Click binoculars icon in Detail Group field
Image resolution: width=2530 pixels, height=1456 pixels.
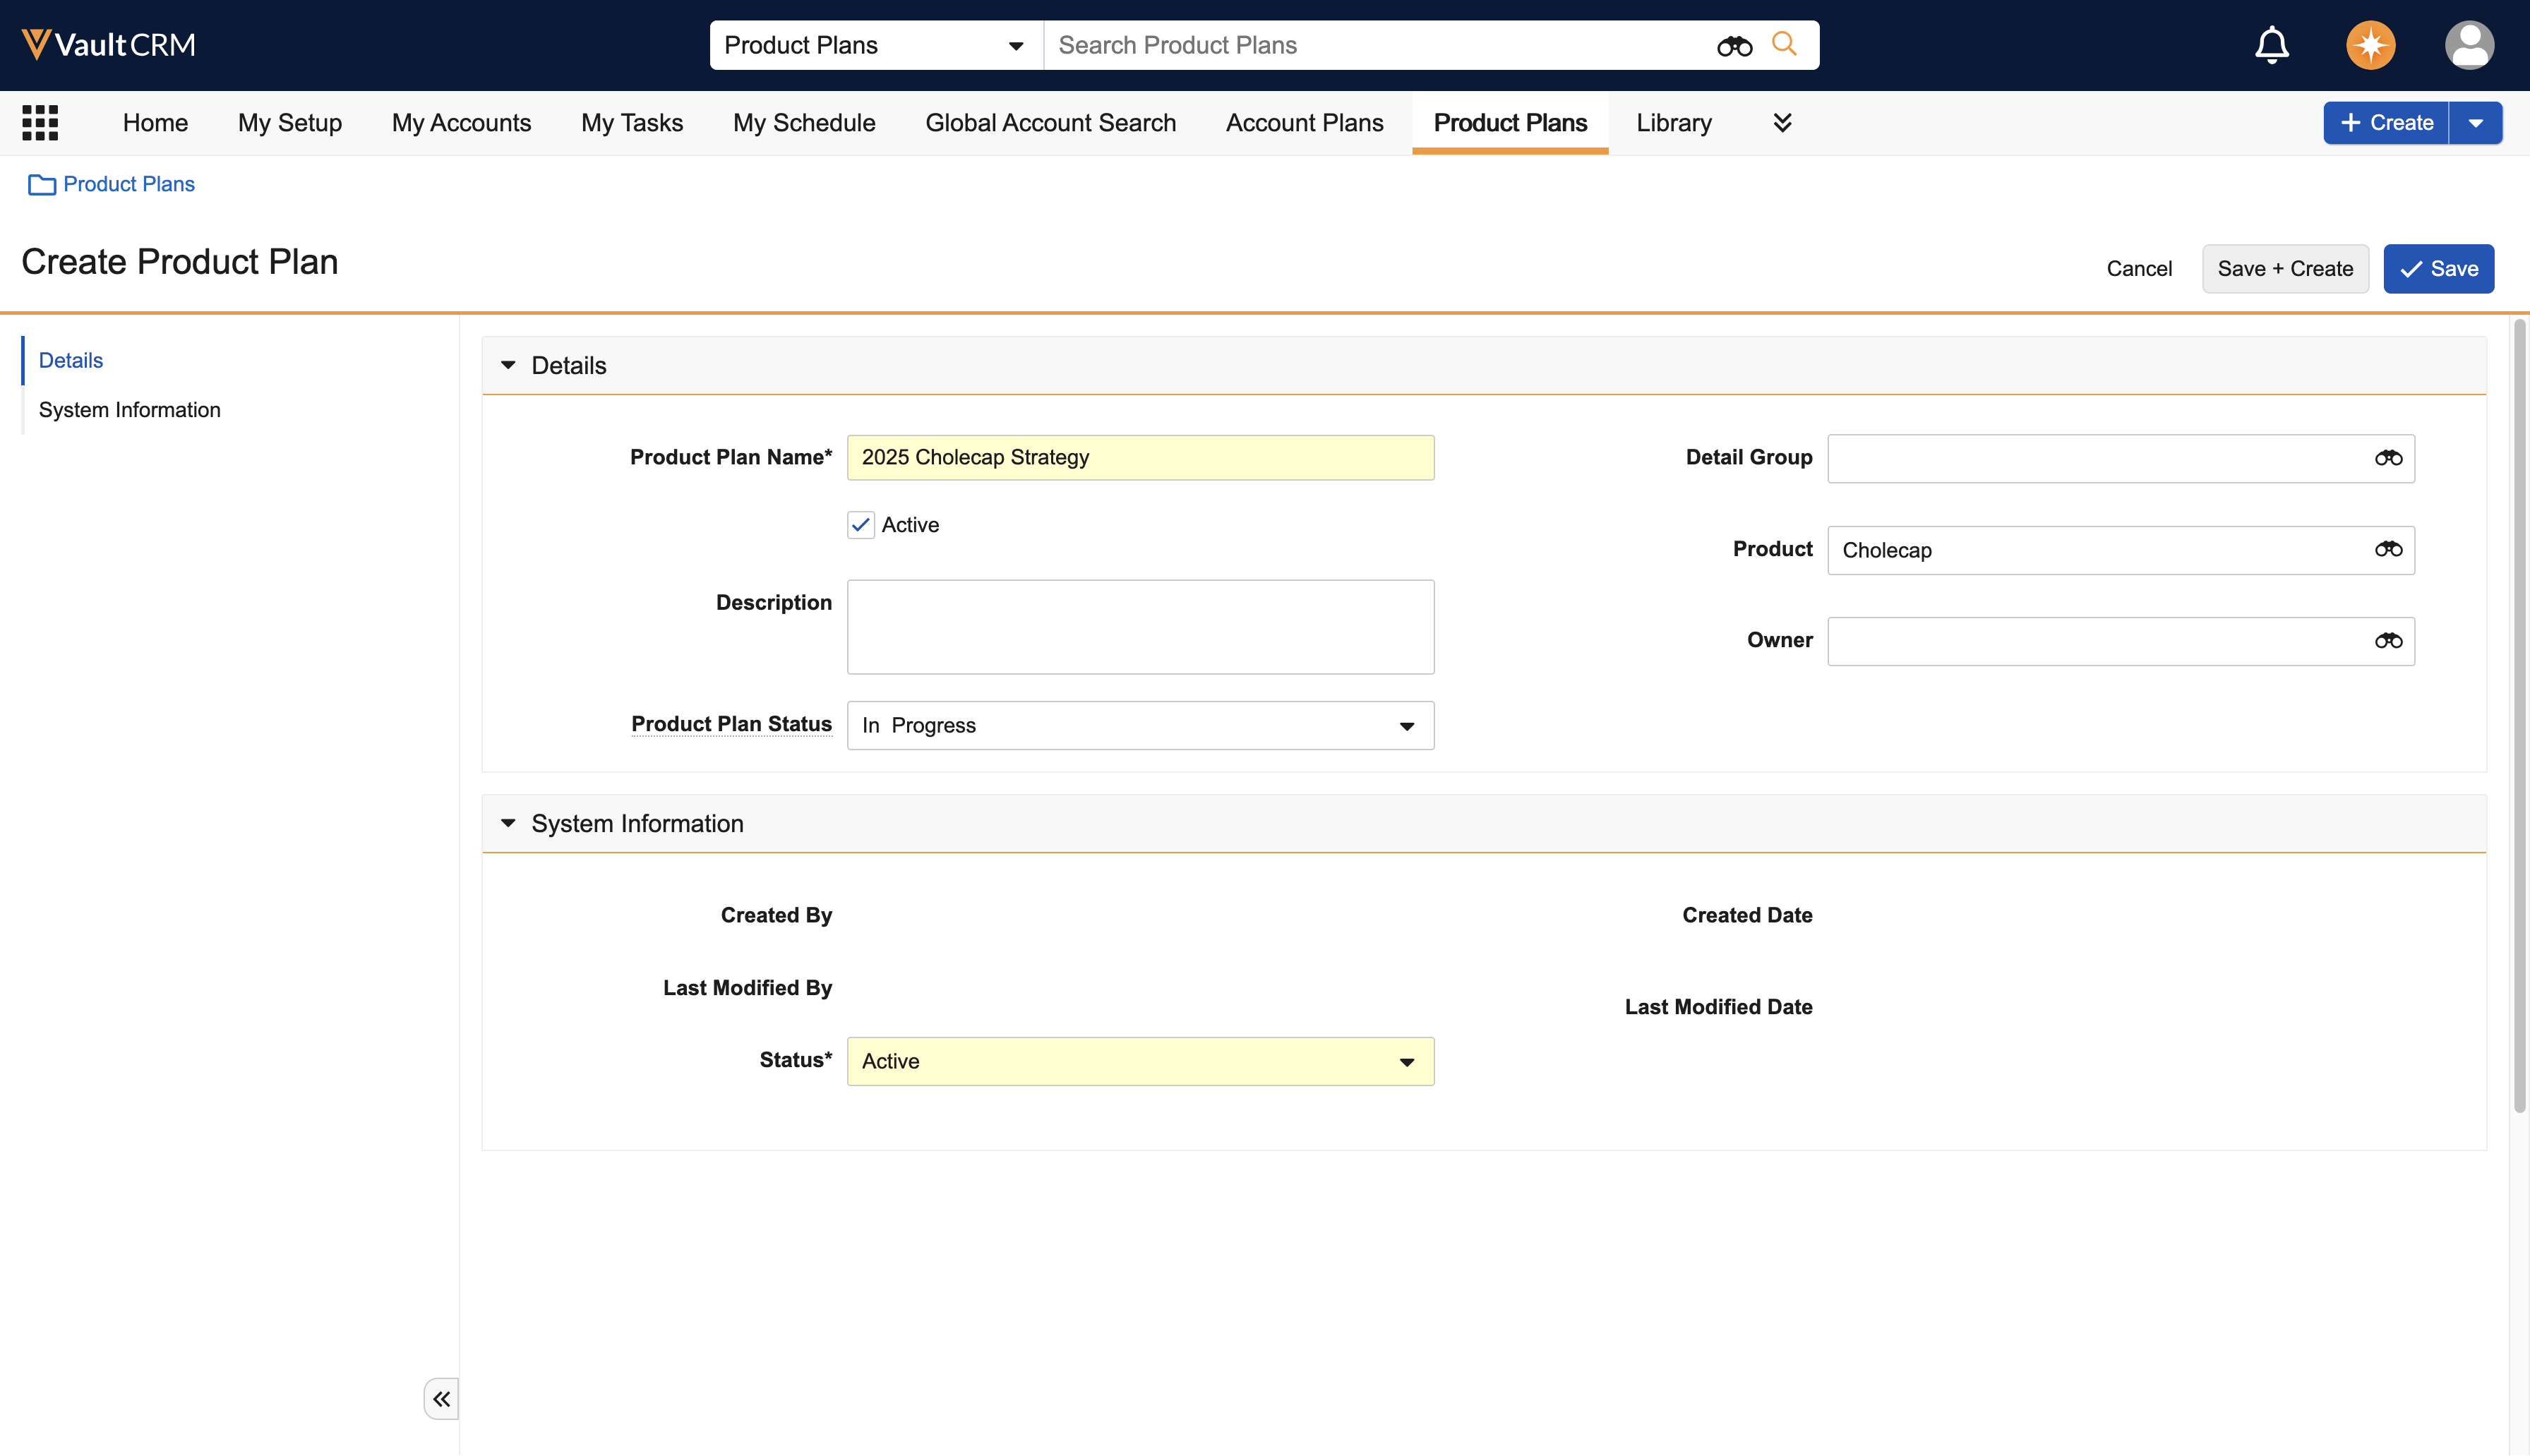pyautogui.click(x=2388, y=458)
